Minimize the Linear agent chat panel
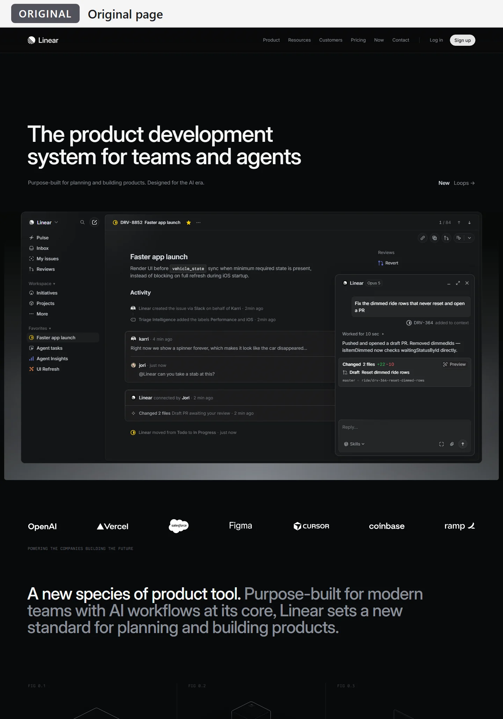The height and width of the screenshot is (719, 503). click(x=449, y=283)
